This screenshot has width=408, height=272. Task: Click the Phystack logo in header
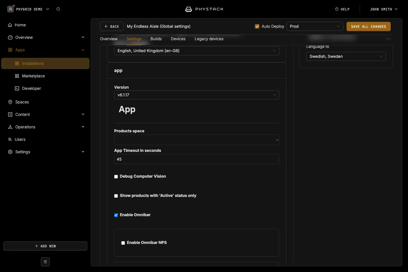(204, 9)
